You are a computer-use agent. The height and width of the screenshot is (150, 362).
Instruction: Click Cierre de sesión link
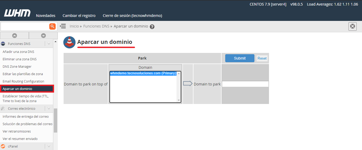pyautogui.click(x=132, y=16)
